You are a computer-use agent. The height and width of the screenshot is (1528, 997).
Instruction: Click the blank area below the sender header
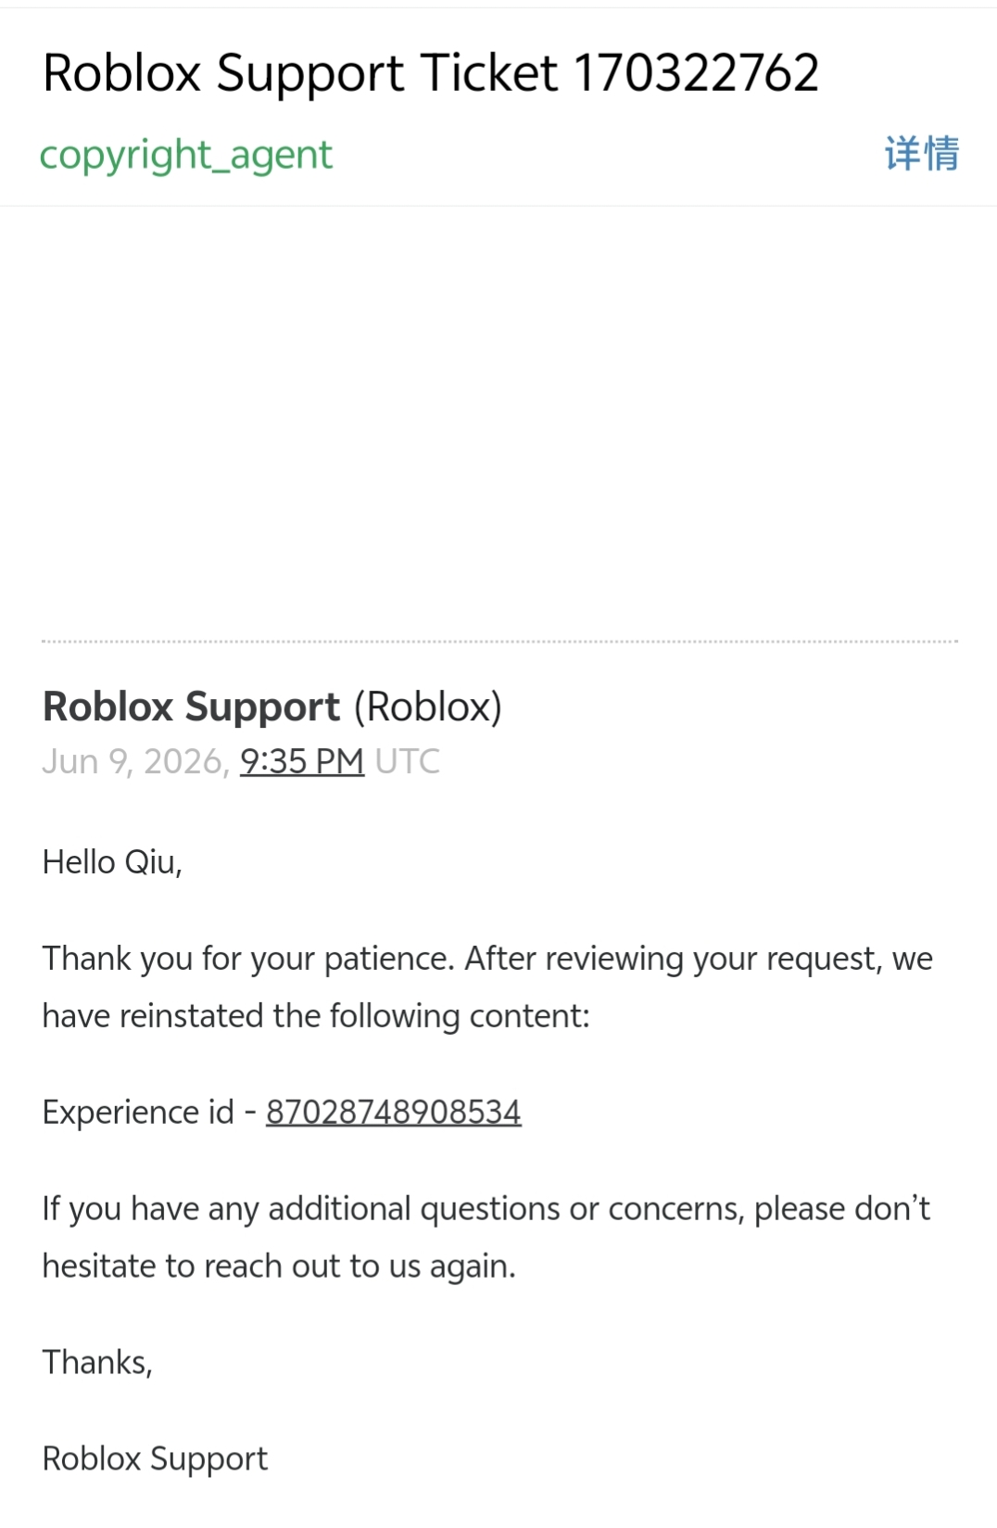pyautogui.click(x=498, y=422)
